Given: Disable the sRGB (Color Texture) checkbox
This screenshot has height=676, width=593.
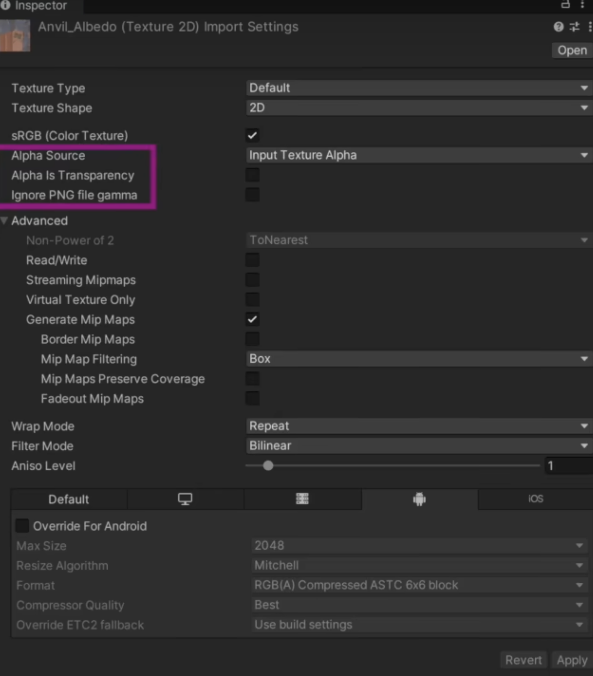Looking at the screenshot, I should 252,136.
